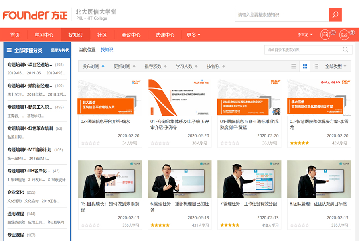Click the directory search magnifier icon
359x241 pixels.
click(x=345, y=50)
